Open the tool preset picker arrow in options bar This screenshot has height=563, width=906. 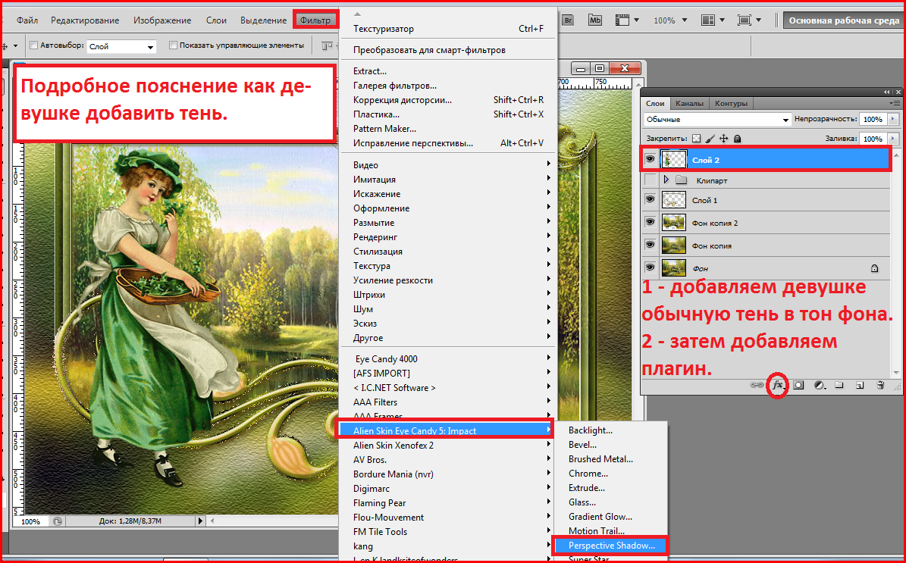tap(16, 45)
